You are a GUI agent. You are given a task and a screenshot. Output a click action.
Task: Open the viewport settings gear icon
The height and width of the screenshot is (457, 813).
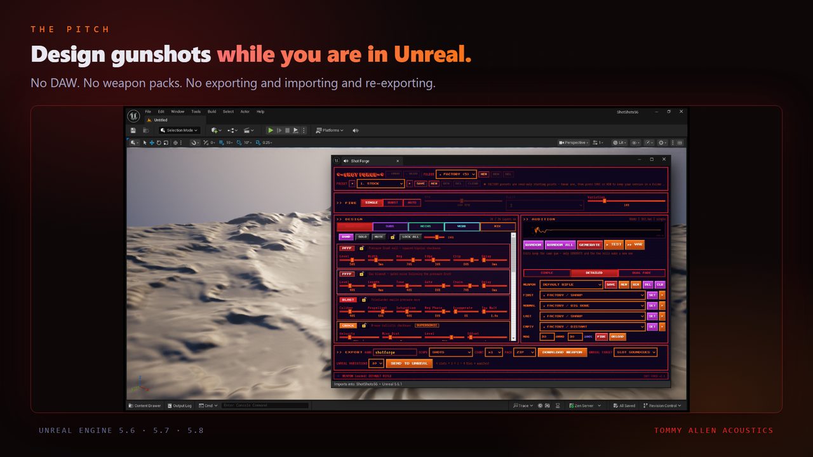[x=663, y=143]
